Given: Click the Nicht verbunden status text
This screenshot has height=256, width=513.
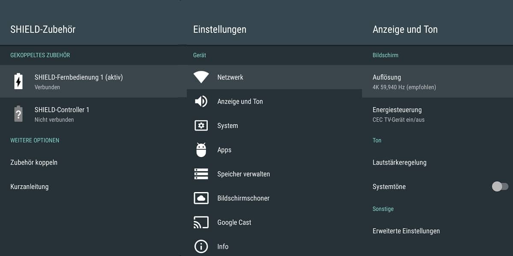Looking at the screenshot, I should (54, 120).
